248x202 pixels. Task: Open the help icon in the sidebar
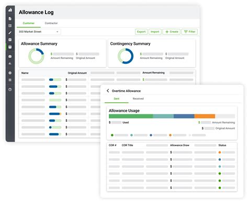(x=10, y=89)
